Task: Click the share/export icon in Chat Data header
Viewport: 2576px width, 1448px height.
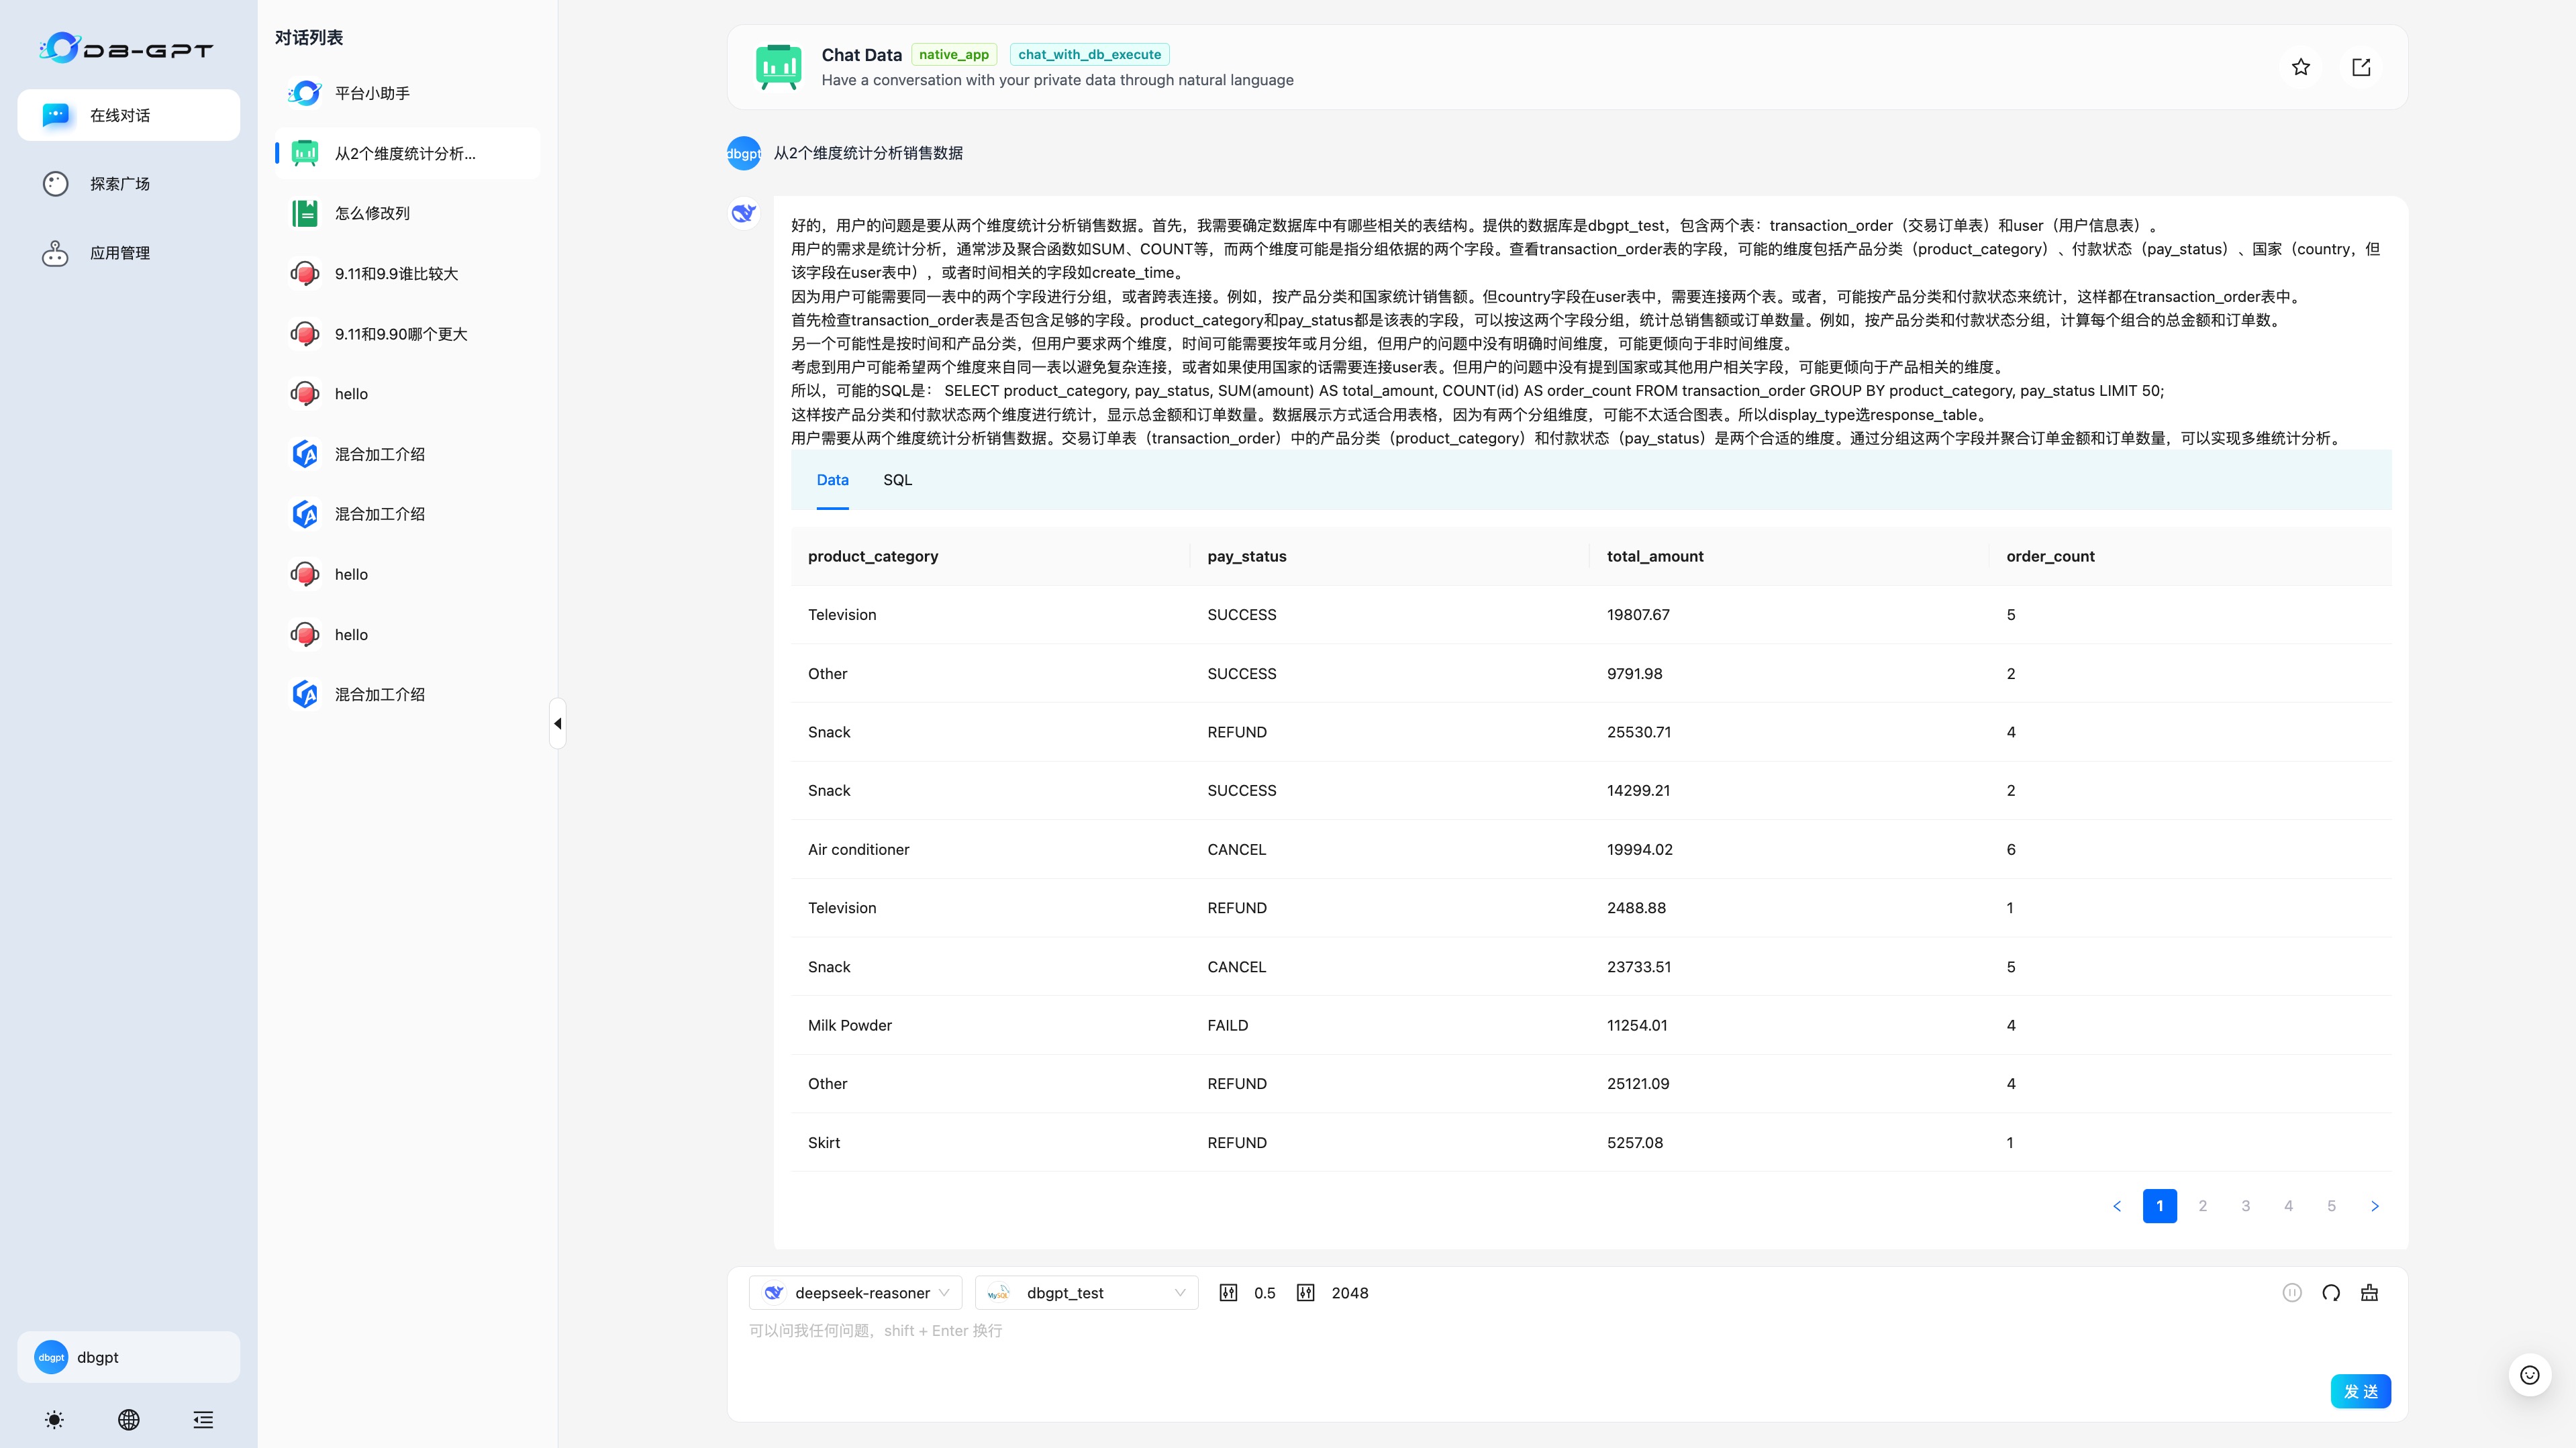Action: tap(2361, 67)
